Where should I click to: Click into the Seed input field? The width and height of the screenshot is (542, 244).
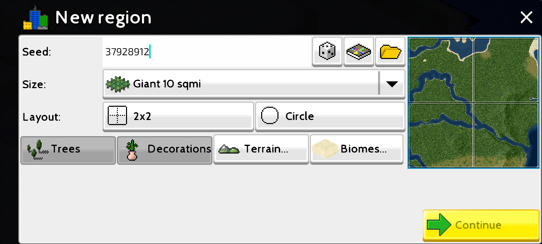[x=207, y=52]
